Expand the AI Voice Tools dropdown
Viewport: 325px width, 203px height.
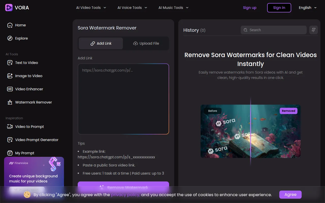[x=132, y=8]
